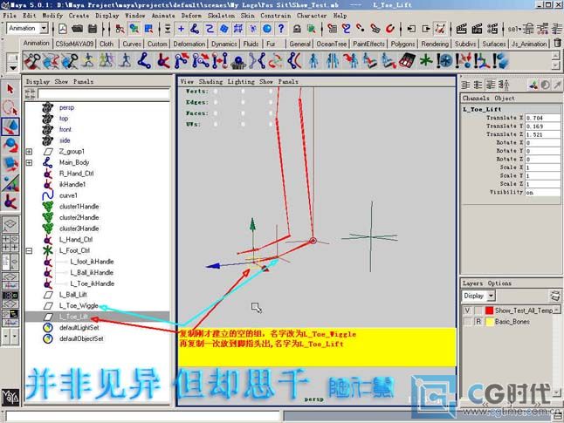Click yellow color swatch of Basic_Bones layer
The image size is (564, 423).
tap(489, 321)
